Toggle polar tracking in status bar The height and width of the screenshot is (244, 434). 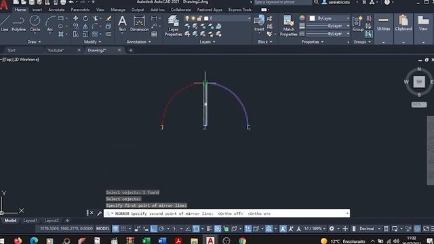click(x=161, y=228)
